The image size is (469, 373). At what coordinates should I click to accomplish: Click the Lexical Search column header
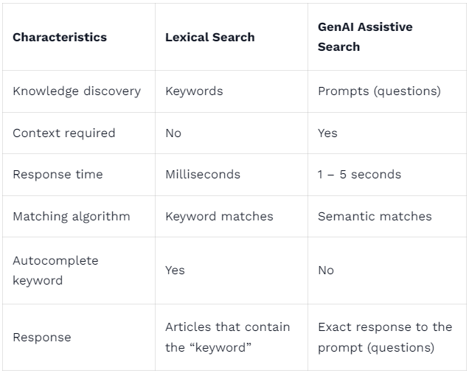click(209, 37)
